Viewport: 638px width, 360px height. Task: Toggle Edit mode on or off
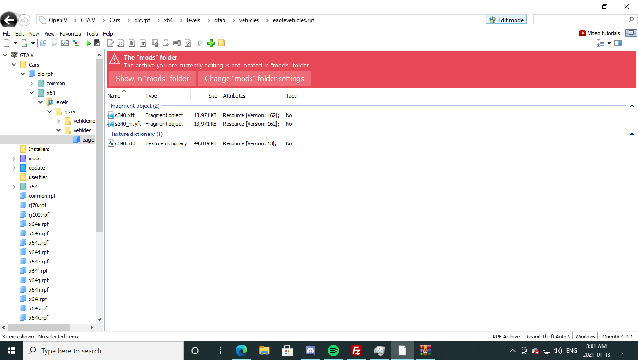tap(506, 20)
